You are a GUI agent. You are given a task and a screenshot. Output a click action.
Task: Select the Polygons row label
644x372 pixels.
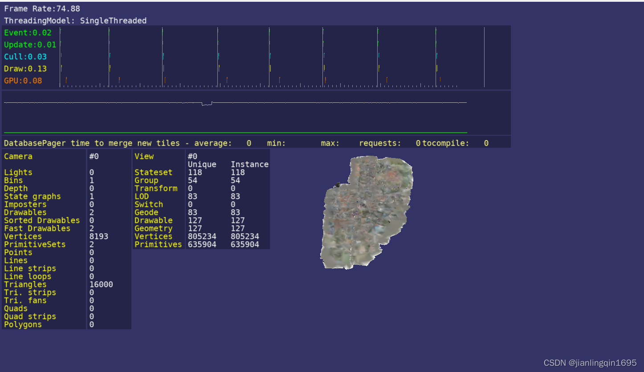coord(23,324)
